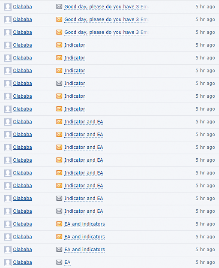Click '5 hr ago' on gray-envelope Good day row

[205, 7]
